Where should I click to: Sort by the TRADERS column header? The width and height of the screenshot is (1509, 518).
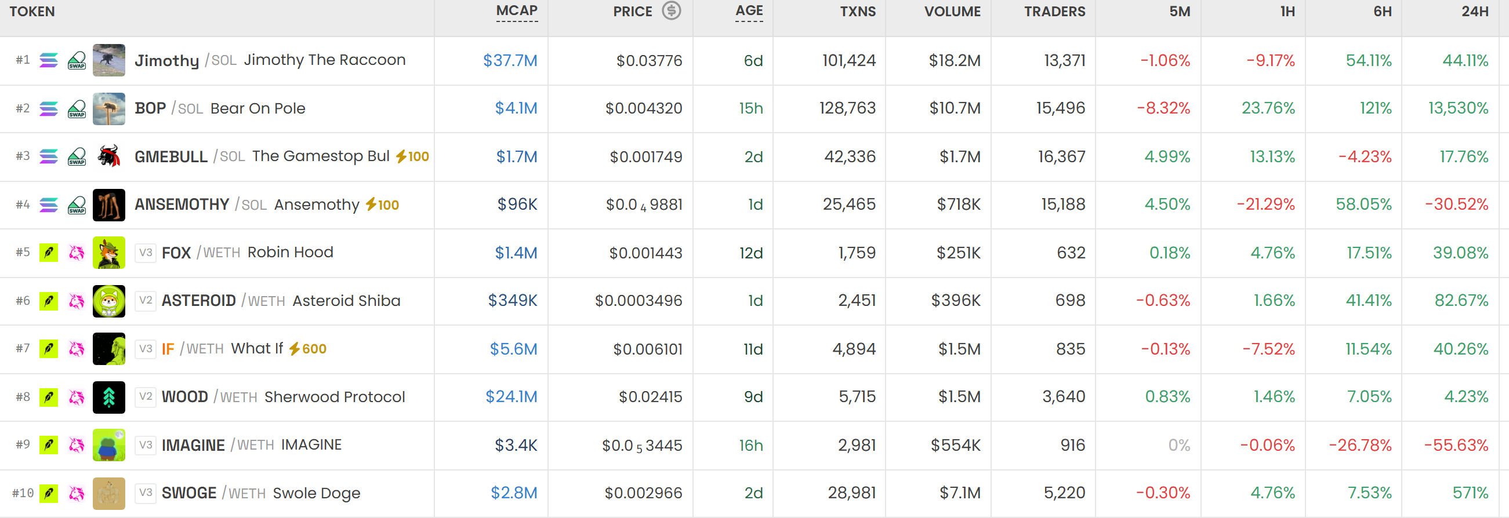point(1054,12)
